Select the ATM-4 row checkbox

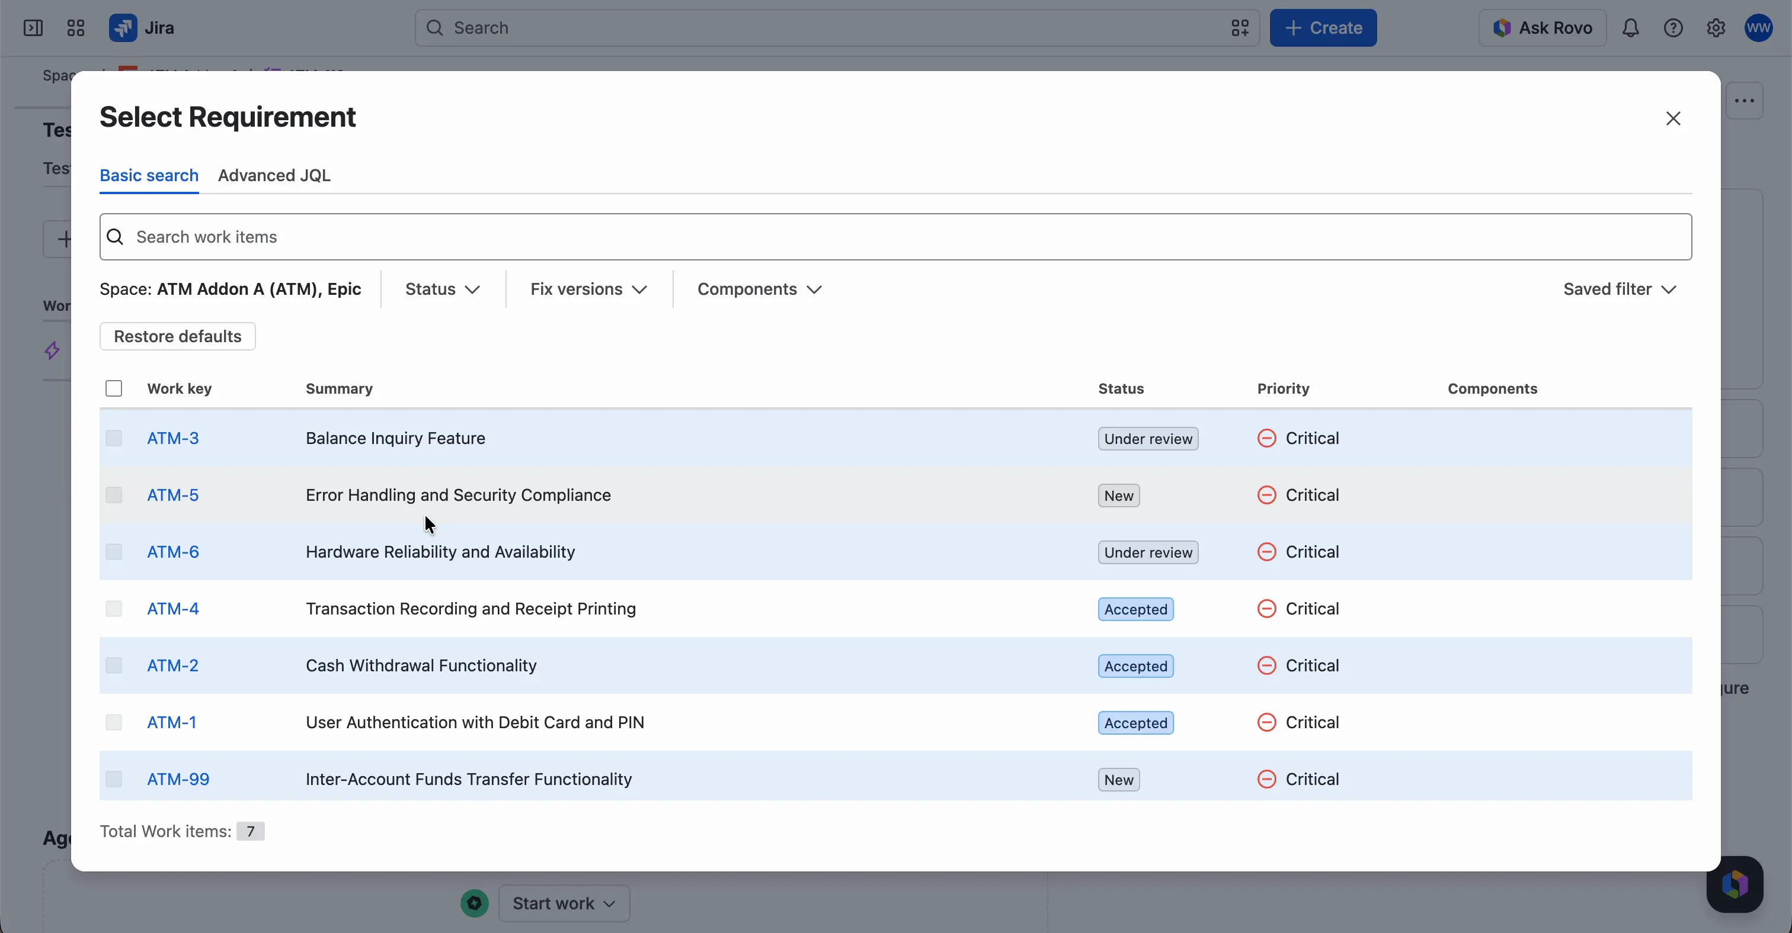[x=113, y=609]
